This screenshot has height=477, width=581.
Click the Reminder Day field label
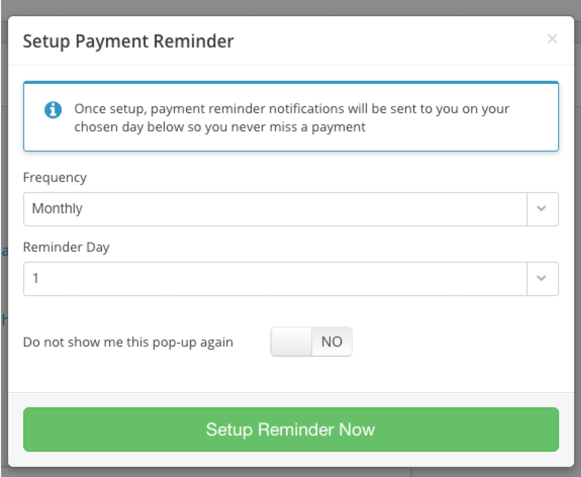(x=66, y=248)
